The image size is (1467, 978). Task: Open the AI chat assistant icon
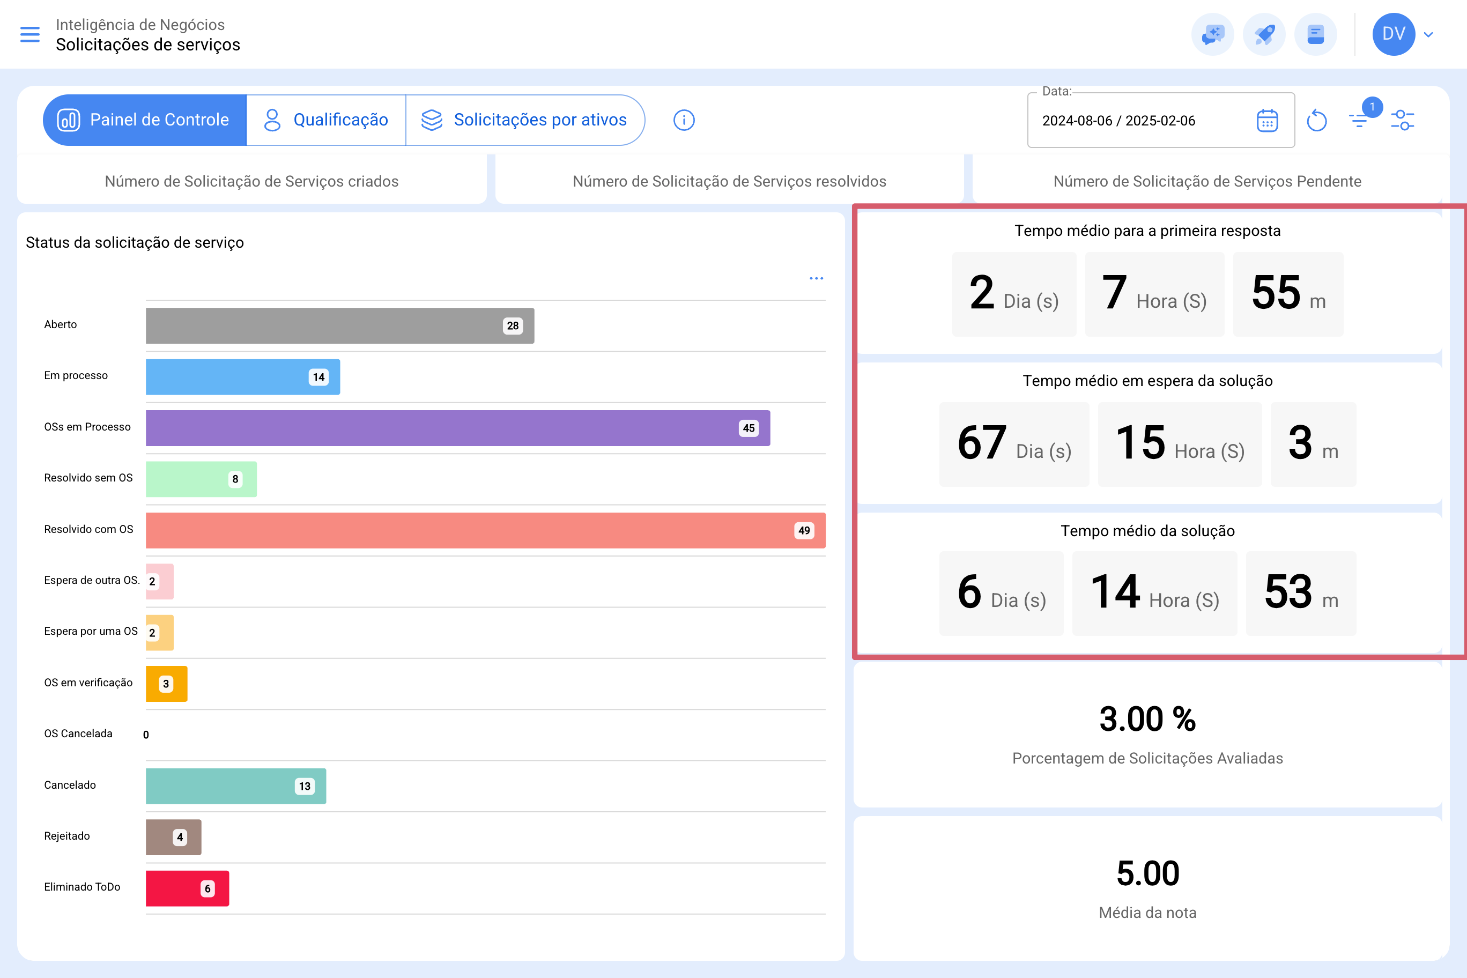tap(1212, 34)
